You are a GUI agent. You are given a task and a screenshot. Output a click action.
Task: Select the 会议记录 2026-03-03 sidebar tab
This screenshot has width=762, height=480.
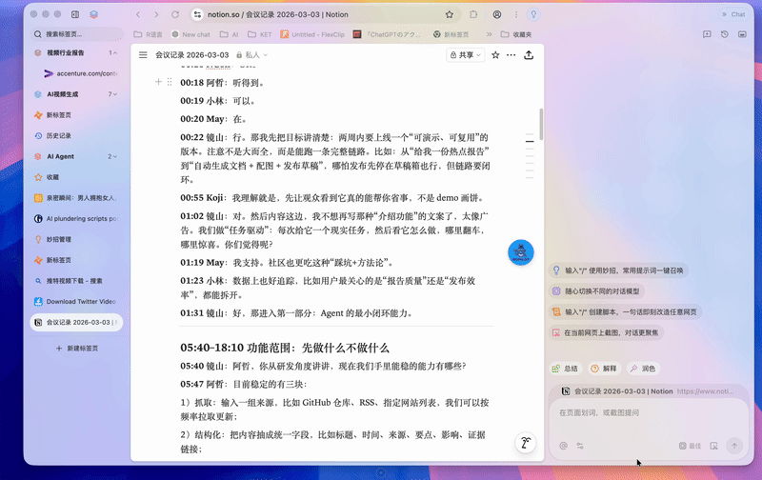tap(76, 322)
